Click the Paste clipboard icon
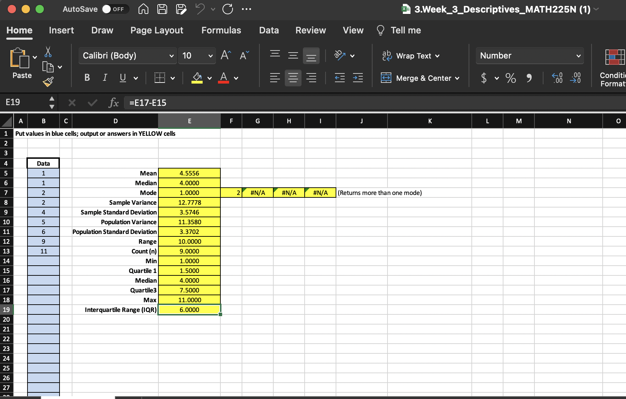Viewport: 626px width, 399px height. [20, 58]
